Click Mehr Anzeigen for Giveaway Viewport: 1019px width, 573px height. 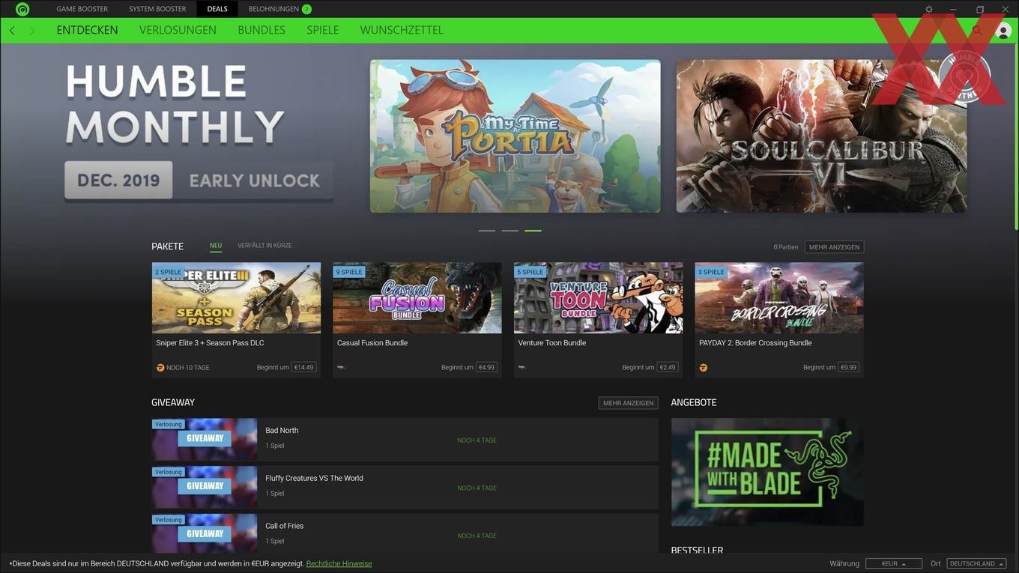pyautogui.click(x=628, y=403)
